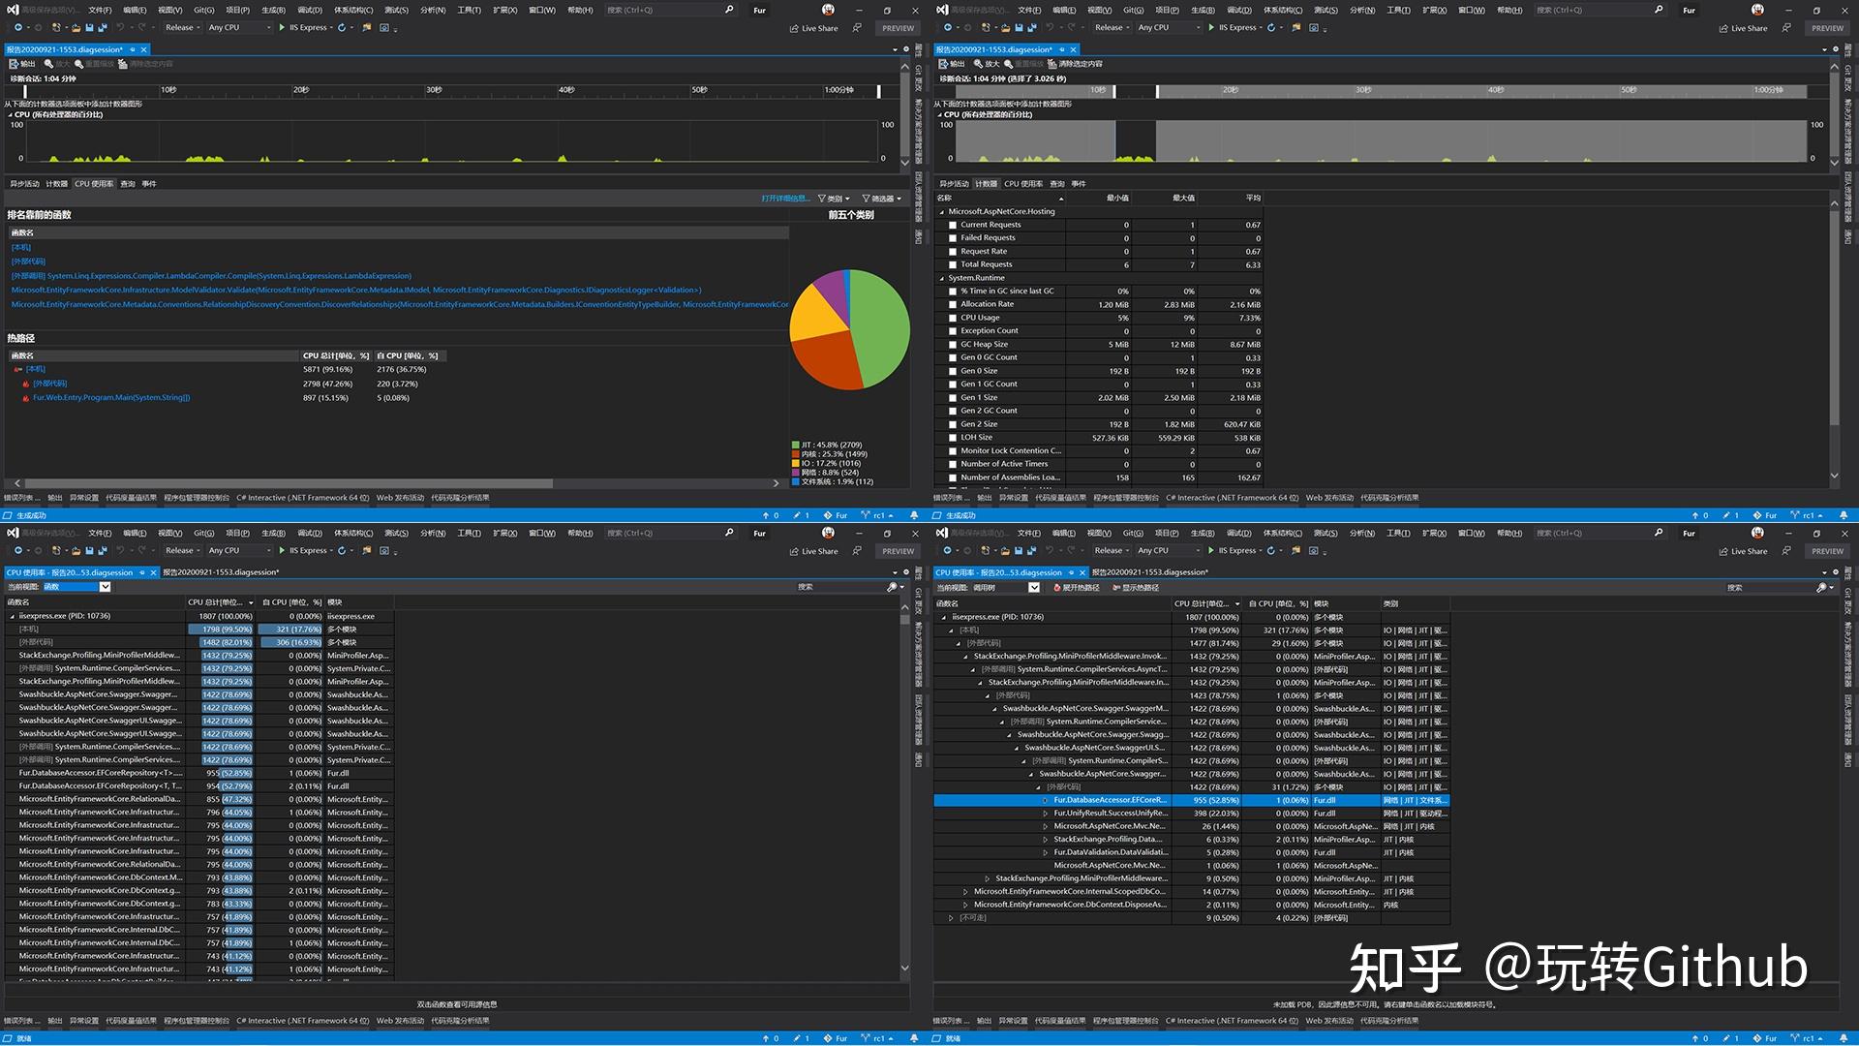The width and height of the screenshot is (1859, 1046).
Task: Click Save icon in top-left window toolbar
Action: click(89, 28)
